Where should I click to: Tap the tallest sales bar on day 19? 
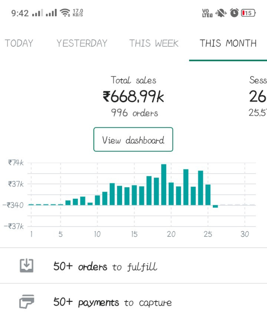[x=163, y=184]
